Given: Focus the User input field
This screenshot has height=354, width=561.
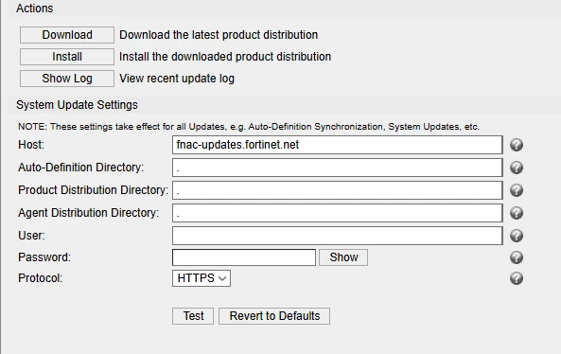Looking at the screenshot, I should pyautogui.click(x=338, y=236).
